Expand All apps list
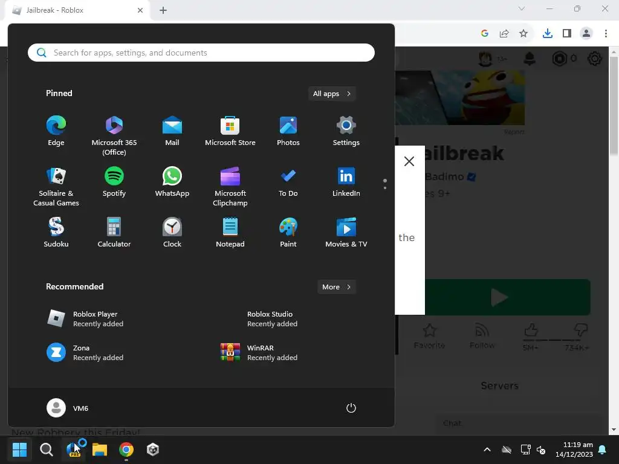 pos(332,94)
